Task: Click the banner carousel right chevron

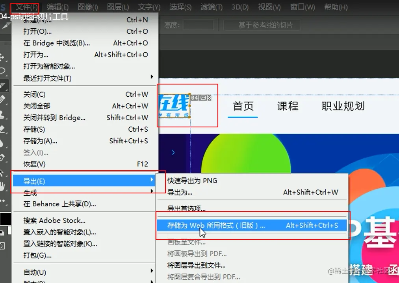Action: 173,153
